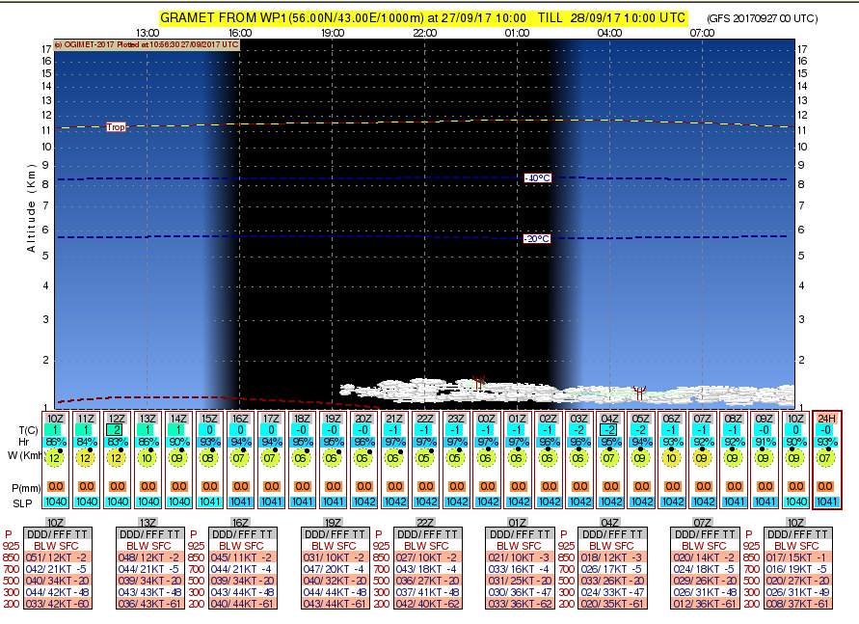Image resolution: width=859 pixels, height=624 pixels.
Task: Click the 19:00 time label on top axis
Action: (x=333, y=33)
